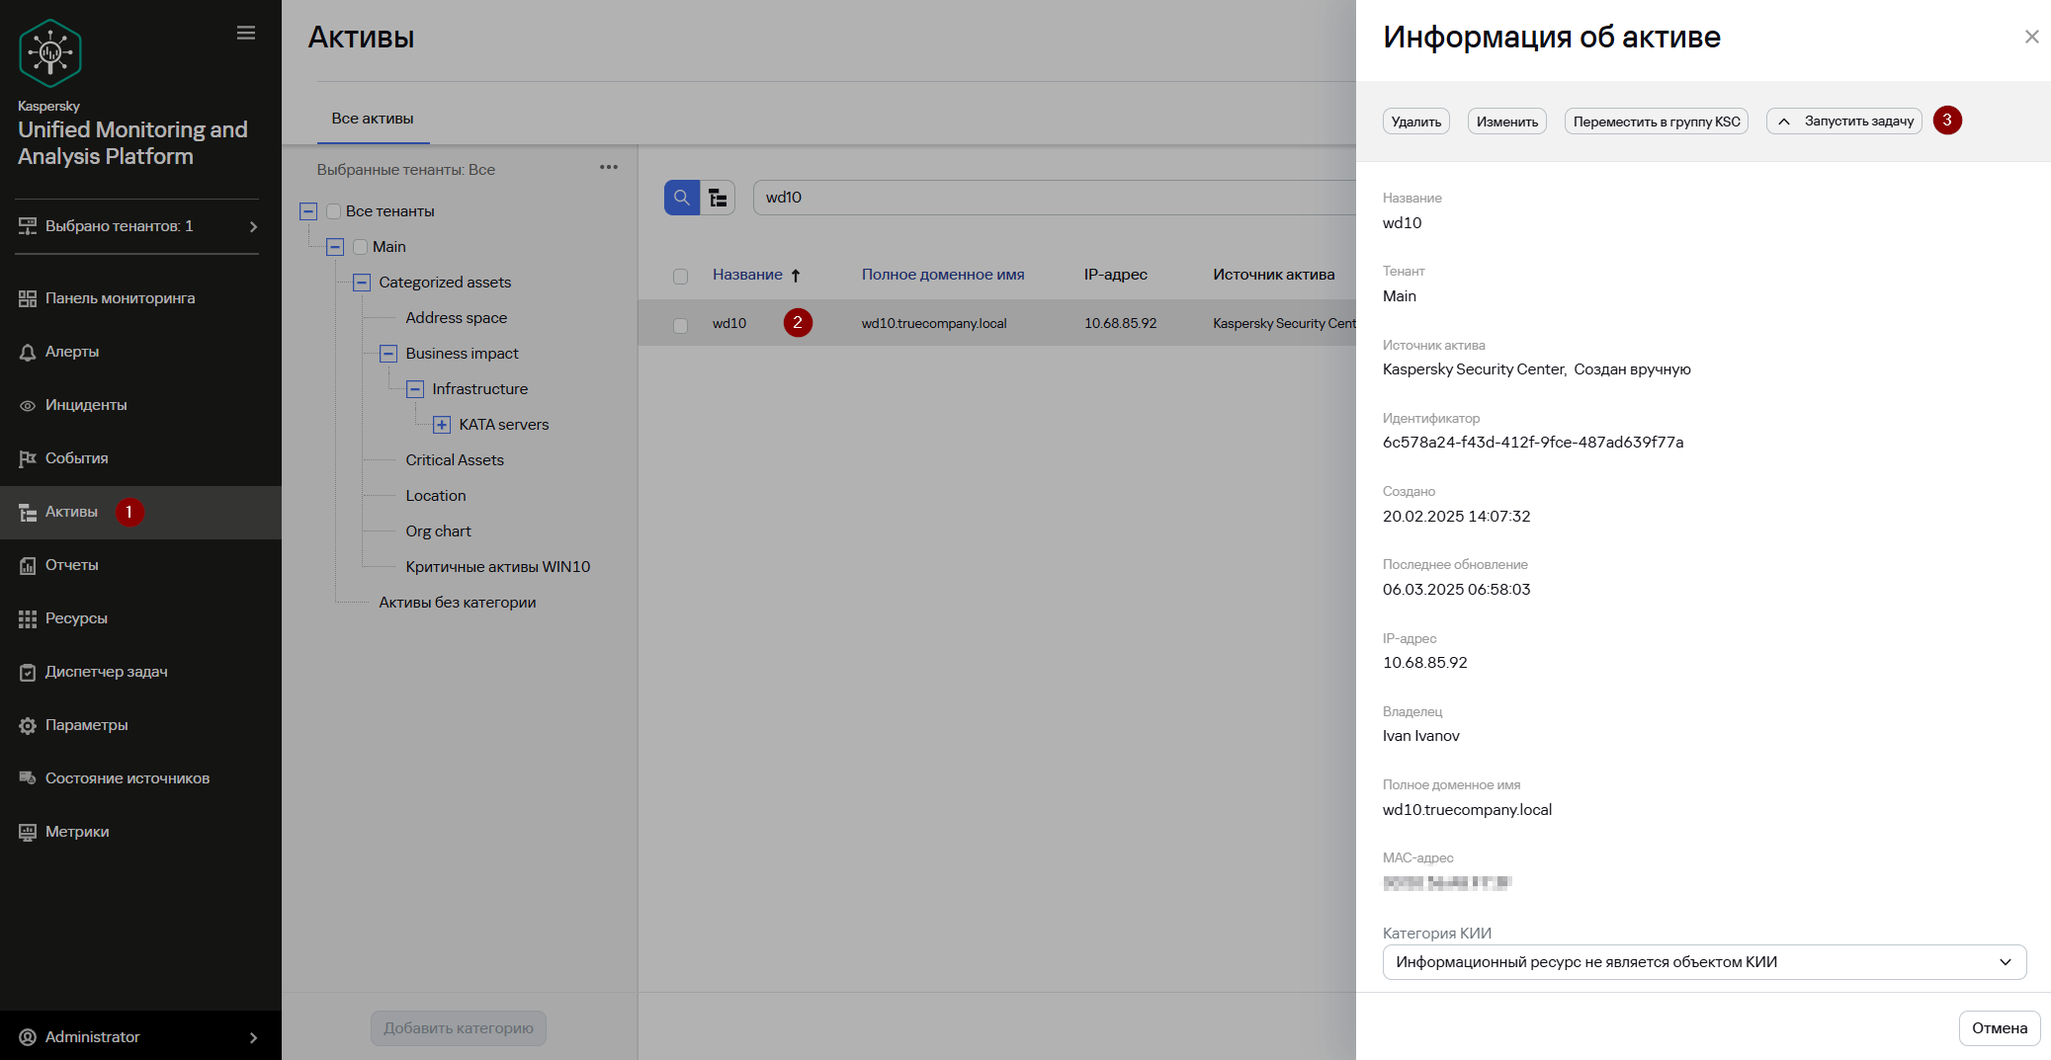
Task: Select Активы без категории item
Action: (458, 603)
